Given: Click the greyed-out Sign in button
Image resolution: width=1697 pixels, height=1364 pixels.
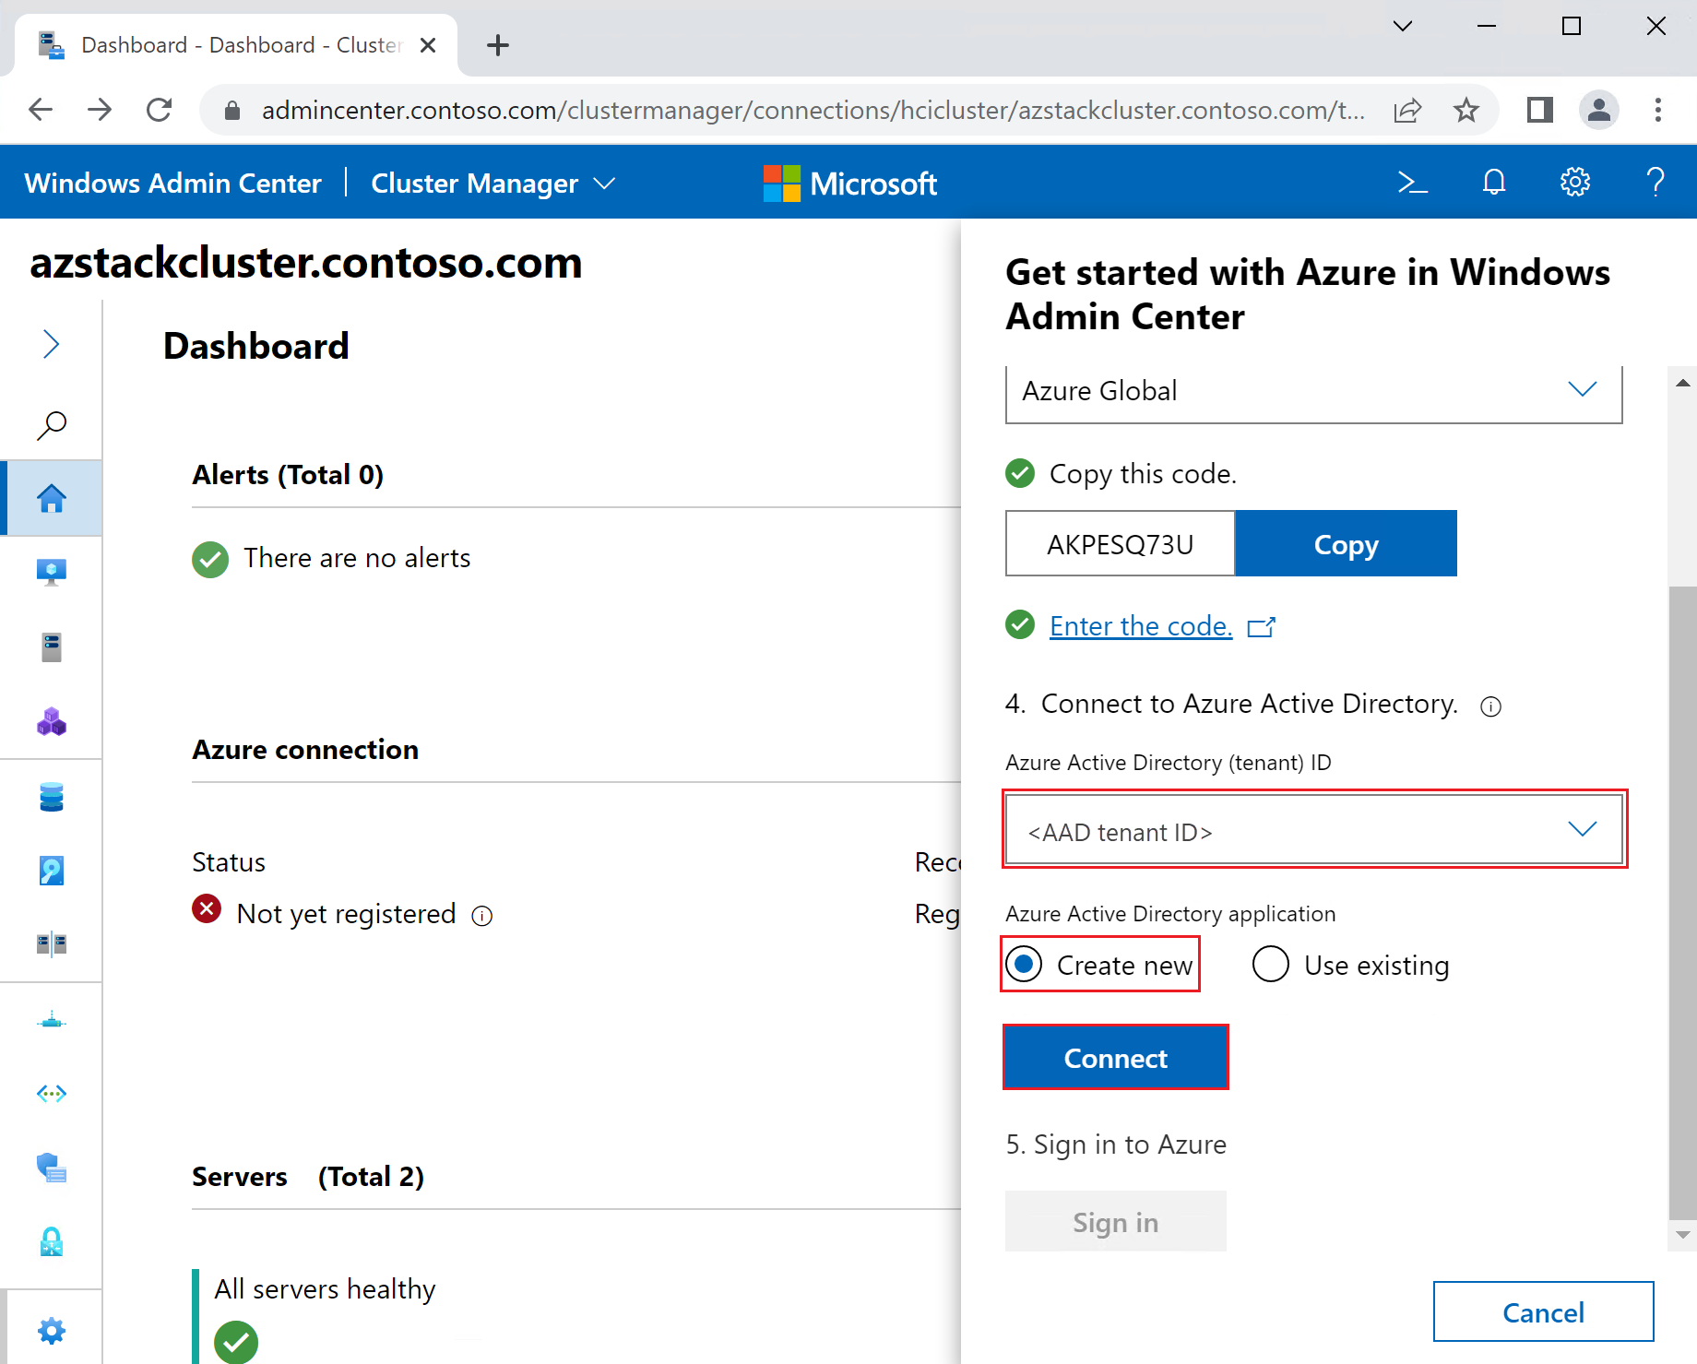Looking at the screenshot, I should click(x=1115, y=1222).
